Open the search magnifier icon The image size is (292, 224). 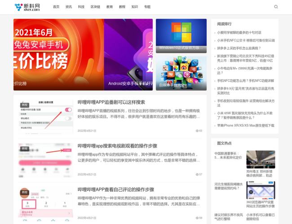pyautogui.click(x=276, y=7)
